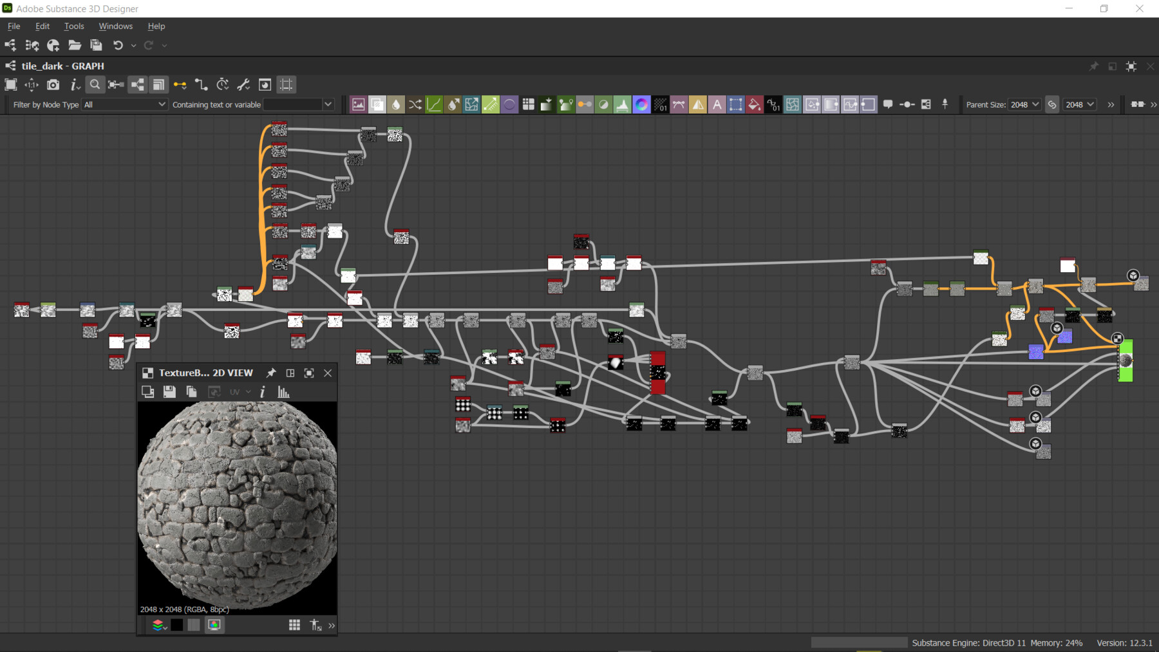
Task: Toggle the graph search magnifier button
Action: point(95,85)
